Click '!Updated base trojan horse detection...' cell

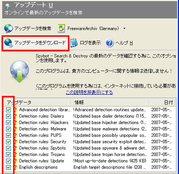110,154
